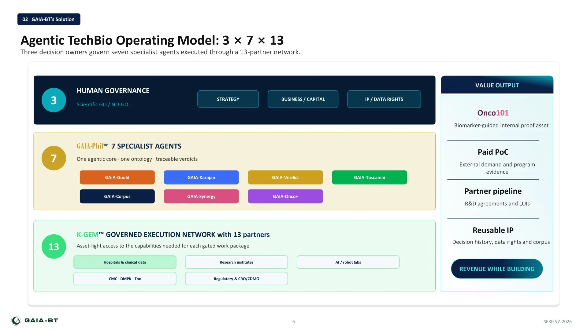The height and width of the screenshot is (330, 587).
Task: Click the gold GAIA-Verdict agent
Action: click(285, 178)
